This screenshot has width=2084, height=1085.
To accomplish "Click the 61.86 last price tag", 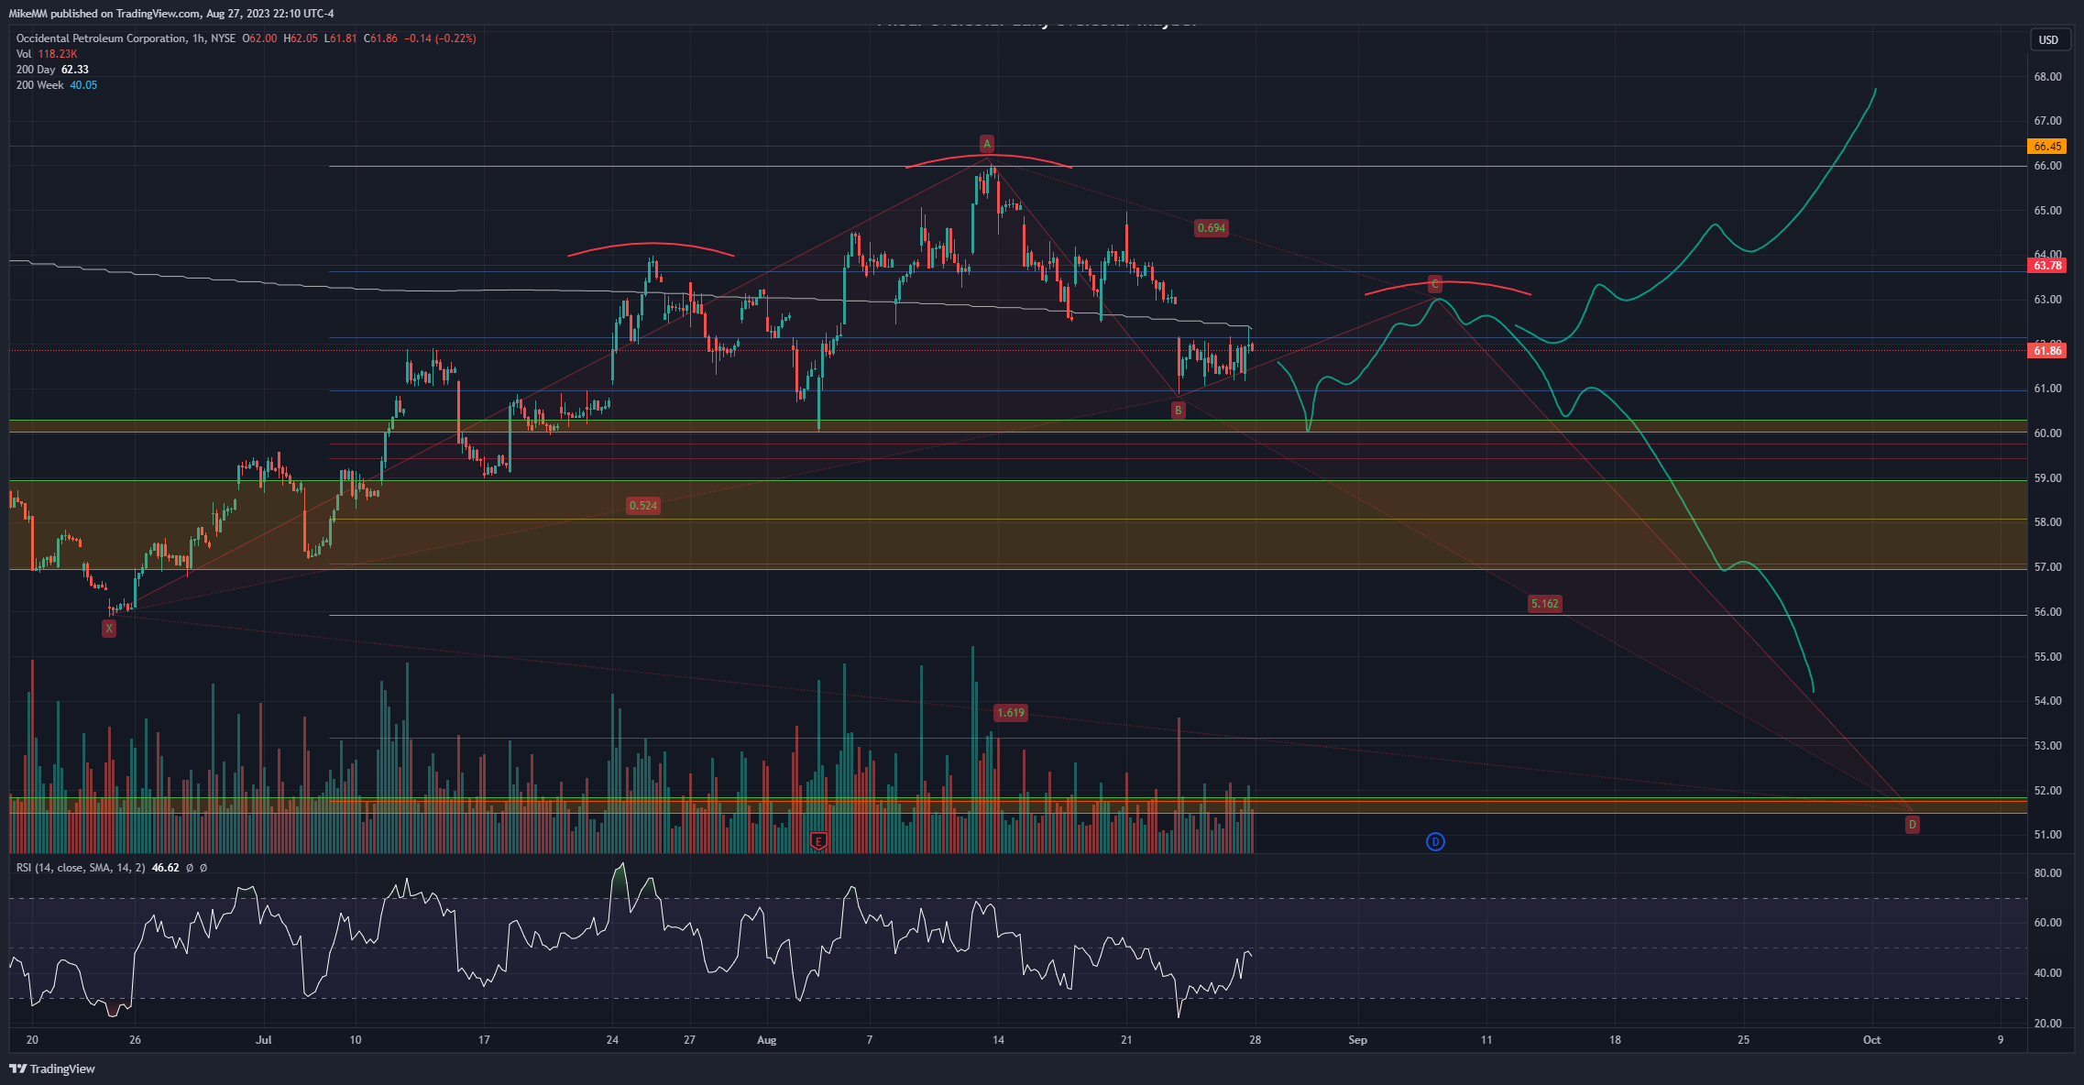I will 2047,351.
